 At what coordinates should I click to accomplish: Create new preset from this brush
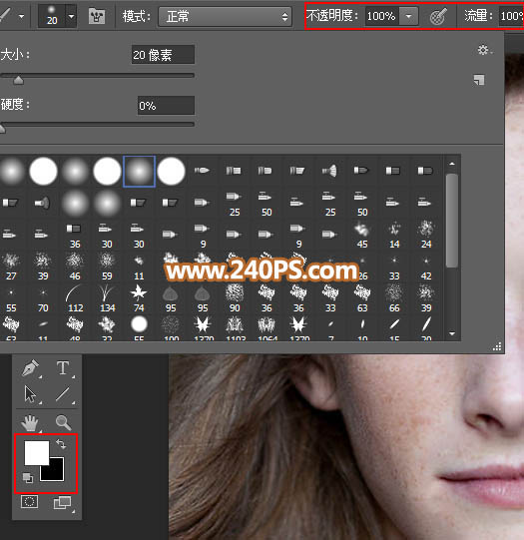(479, 80)
